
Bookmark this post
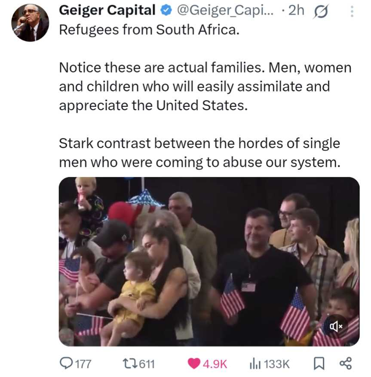coord(319,363)
